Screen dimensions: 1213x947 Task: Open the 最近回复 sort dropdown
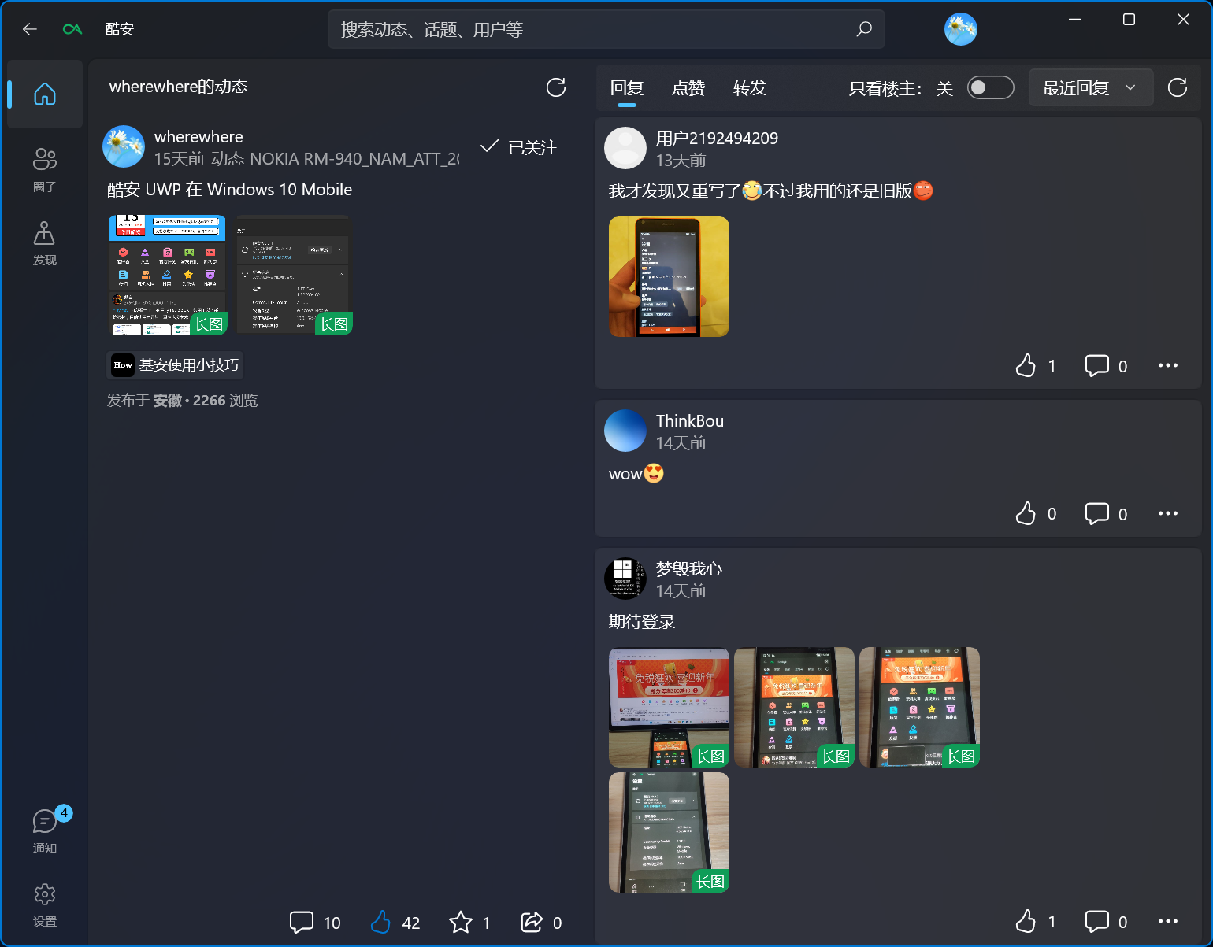click(1091, 87)
